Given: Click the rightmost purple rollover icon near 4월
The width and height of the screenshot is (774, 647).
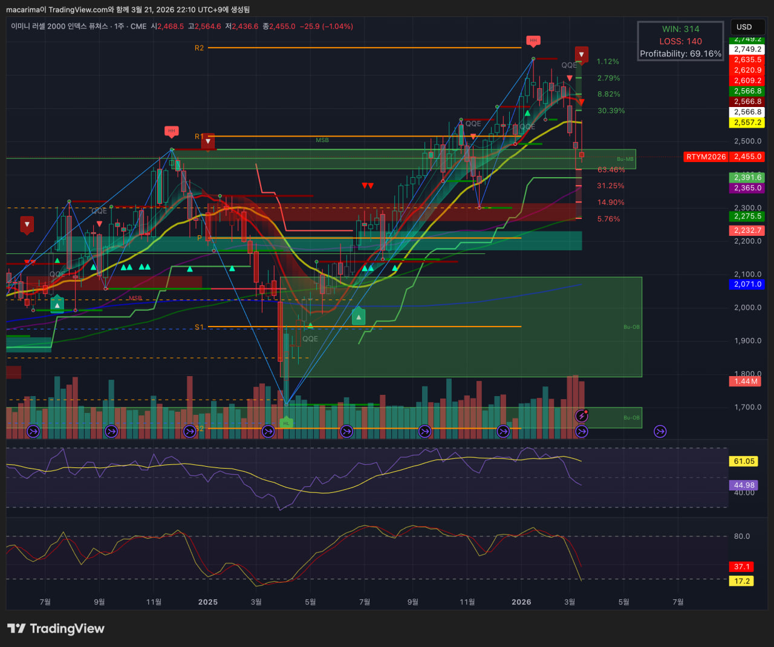Looking at the screenshot, I should 660,431.
